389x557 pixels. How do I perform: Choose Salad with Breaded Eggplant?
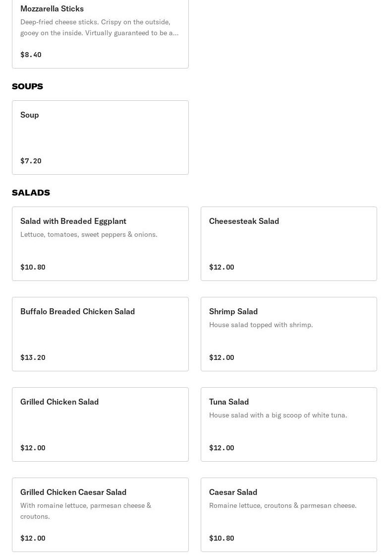click(73, 221)
